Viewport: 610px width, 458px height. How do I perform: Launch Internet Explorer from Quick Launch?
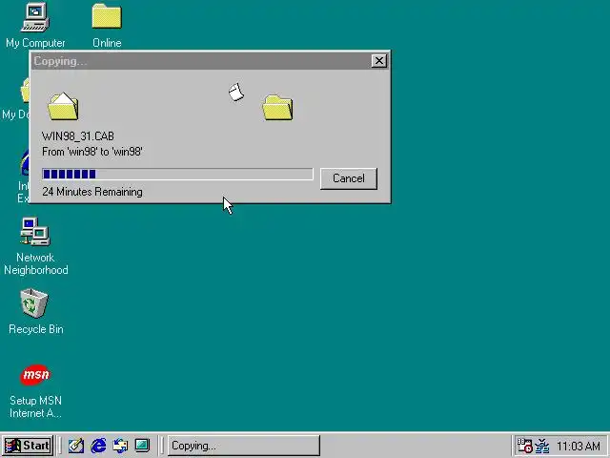98,446
